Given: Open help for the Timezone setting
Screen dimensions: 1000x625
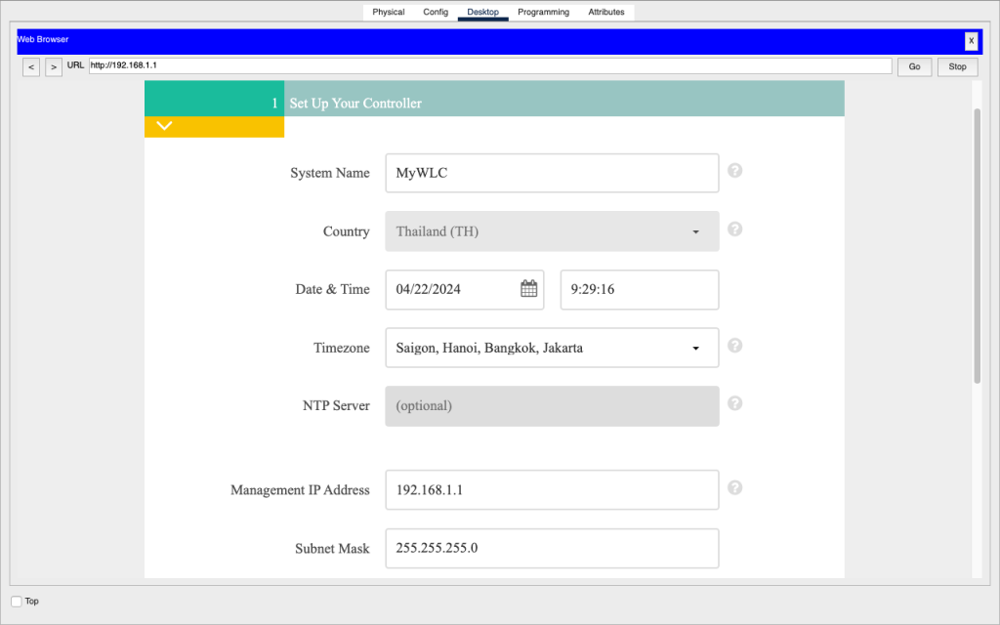Looking at the screenshot, I should pos(734,346).
